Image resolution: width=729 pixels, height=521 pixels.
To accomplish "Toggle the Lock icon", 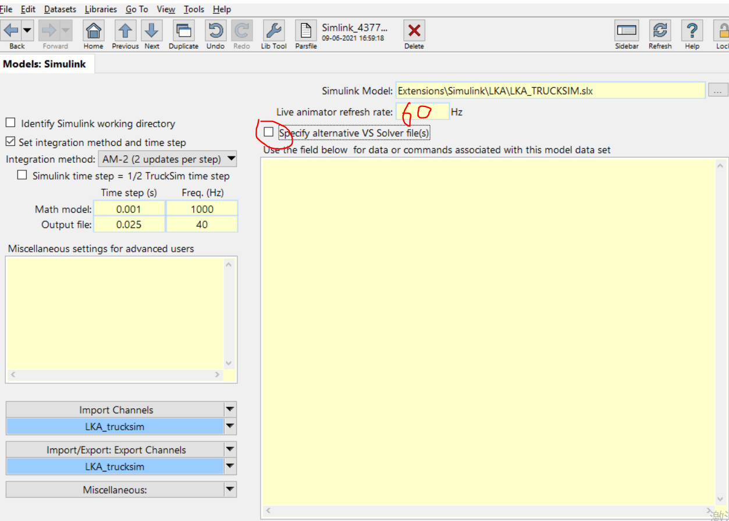I will click(721, 30).
